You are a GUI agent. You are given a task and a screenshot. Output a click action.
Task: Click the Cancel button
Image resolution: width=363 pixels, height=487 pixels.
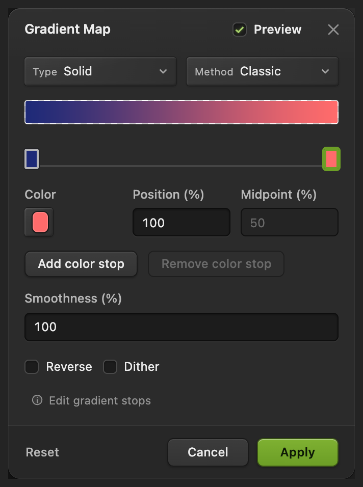[208, 452]
